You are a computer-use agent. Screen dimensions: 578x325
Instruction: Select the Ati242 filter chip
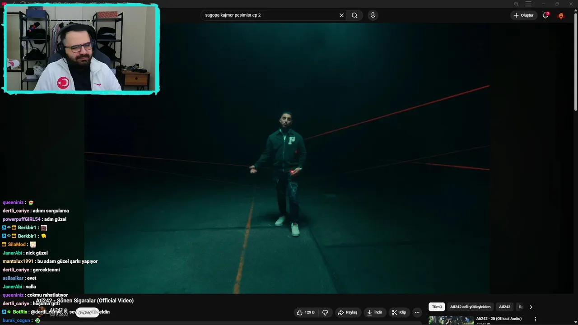504,307
